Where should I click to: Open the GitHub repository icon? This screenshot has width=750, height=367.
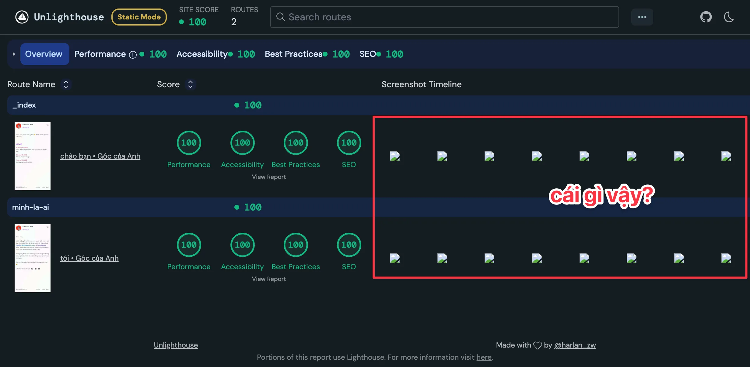pos(706,17)
